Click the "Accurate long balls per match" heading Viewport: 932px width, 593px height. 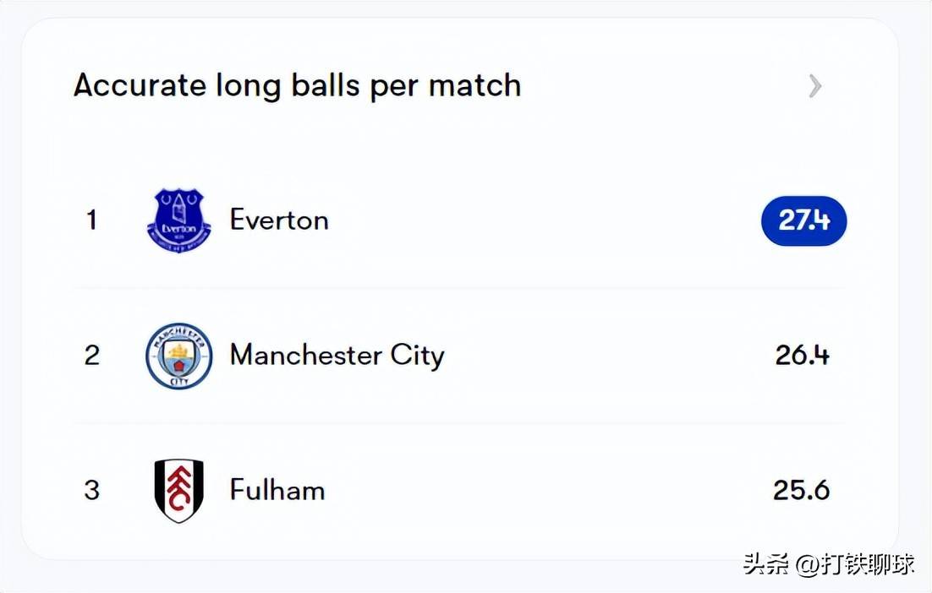(x=297, y=85)
